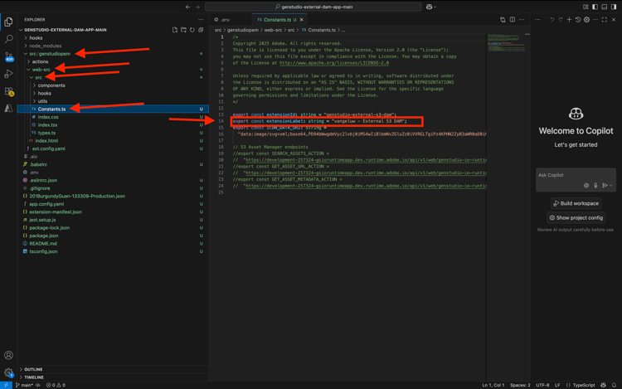Expand the components folder
The image size is (622, 389).
click(x=51, y=85)
